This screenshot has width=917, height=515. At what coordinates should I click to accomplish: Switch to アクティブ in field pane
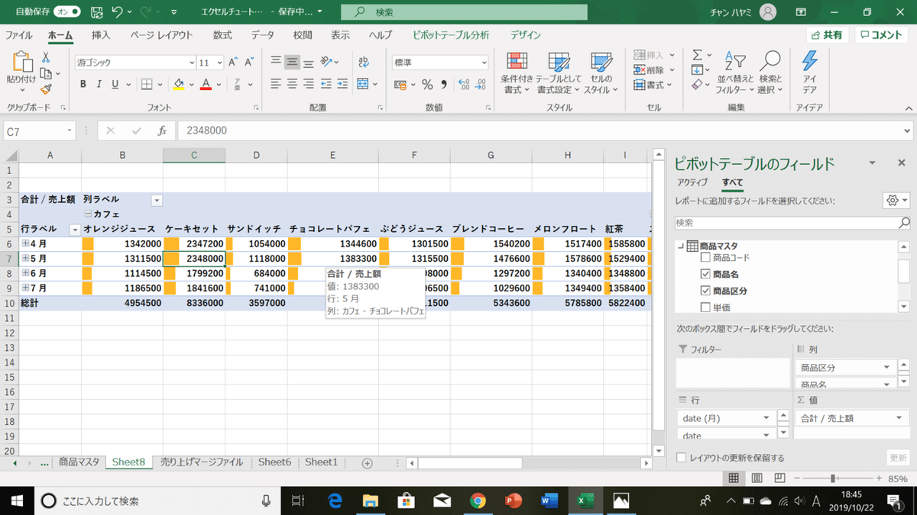tap(692, 182)
